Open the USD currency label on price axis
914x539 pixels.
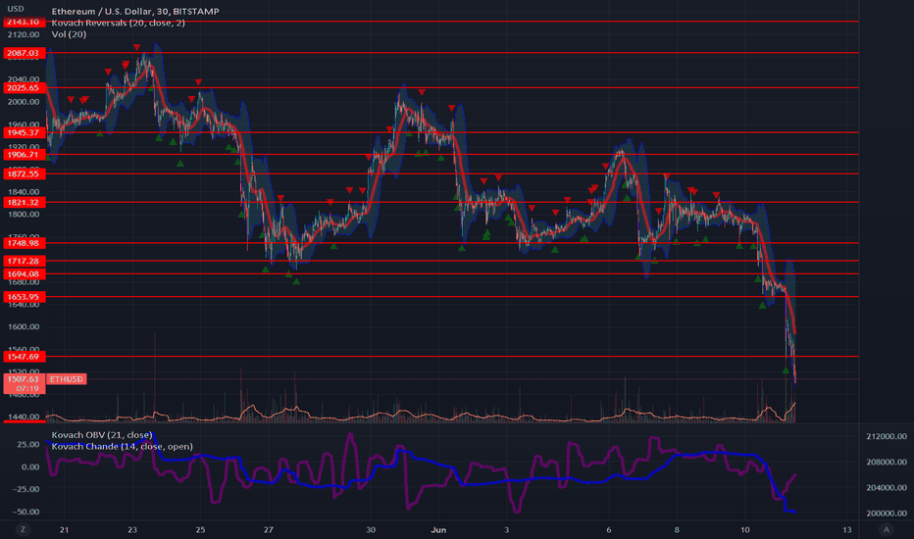[x=15, y=9]
